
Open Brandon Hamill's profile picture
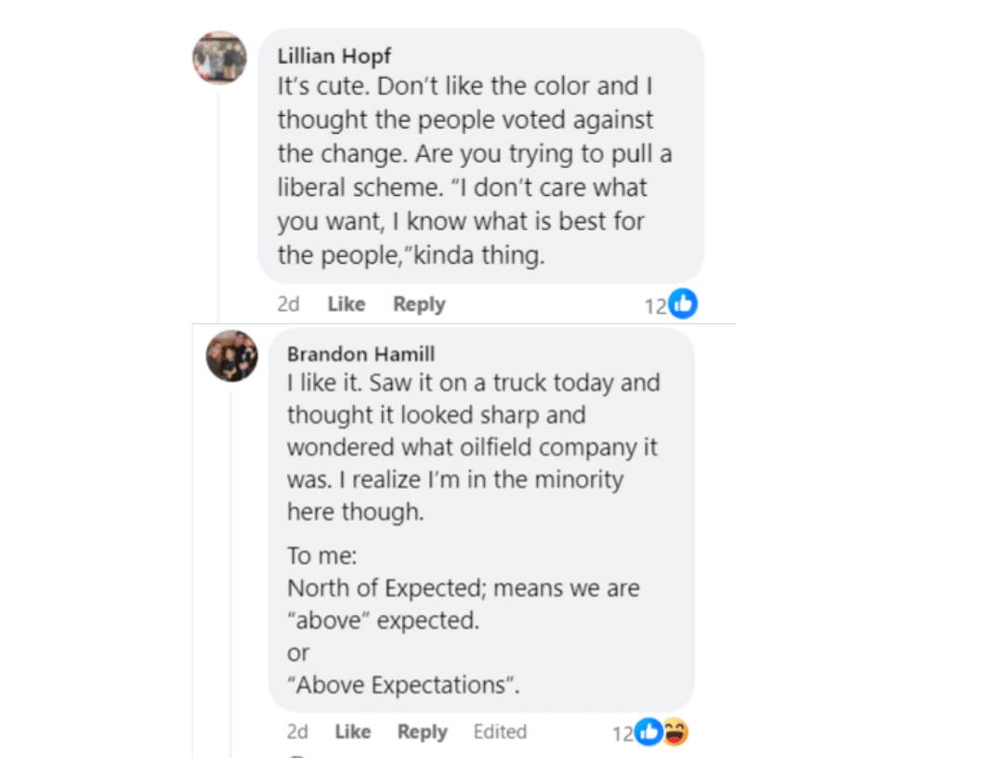231,355
